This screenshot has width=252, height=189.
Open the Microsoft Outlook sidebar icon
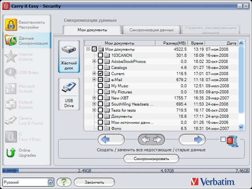pyautogui.click(x=11, y=88)
